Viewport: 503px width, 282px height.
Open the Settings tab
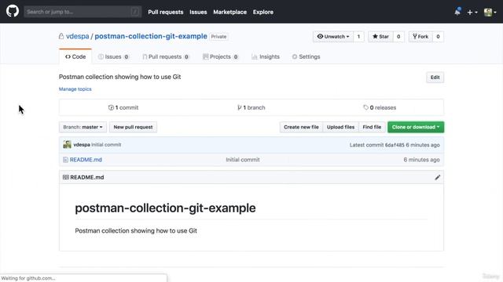[306, 56]
